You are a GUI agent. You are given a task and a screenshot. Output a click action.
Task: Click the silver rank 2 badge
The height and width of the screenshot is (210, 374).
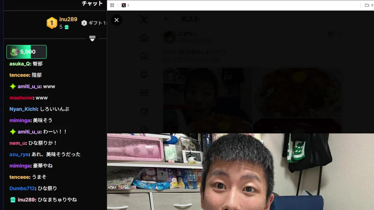[x=84, y=23]
